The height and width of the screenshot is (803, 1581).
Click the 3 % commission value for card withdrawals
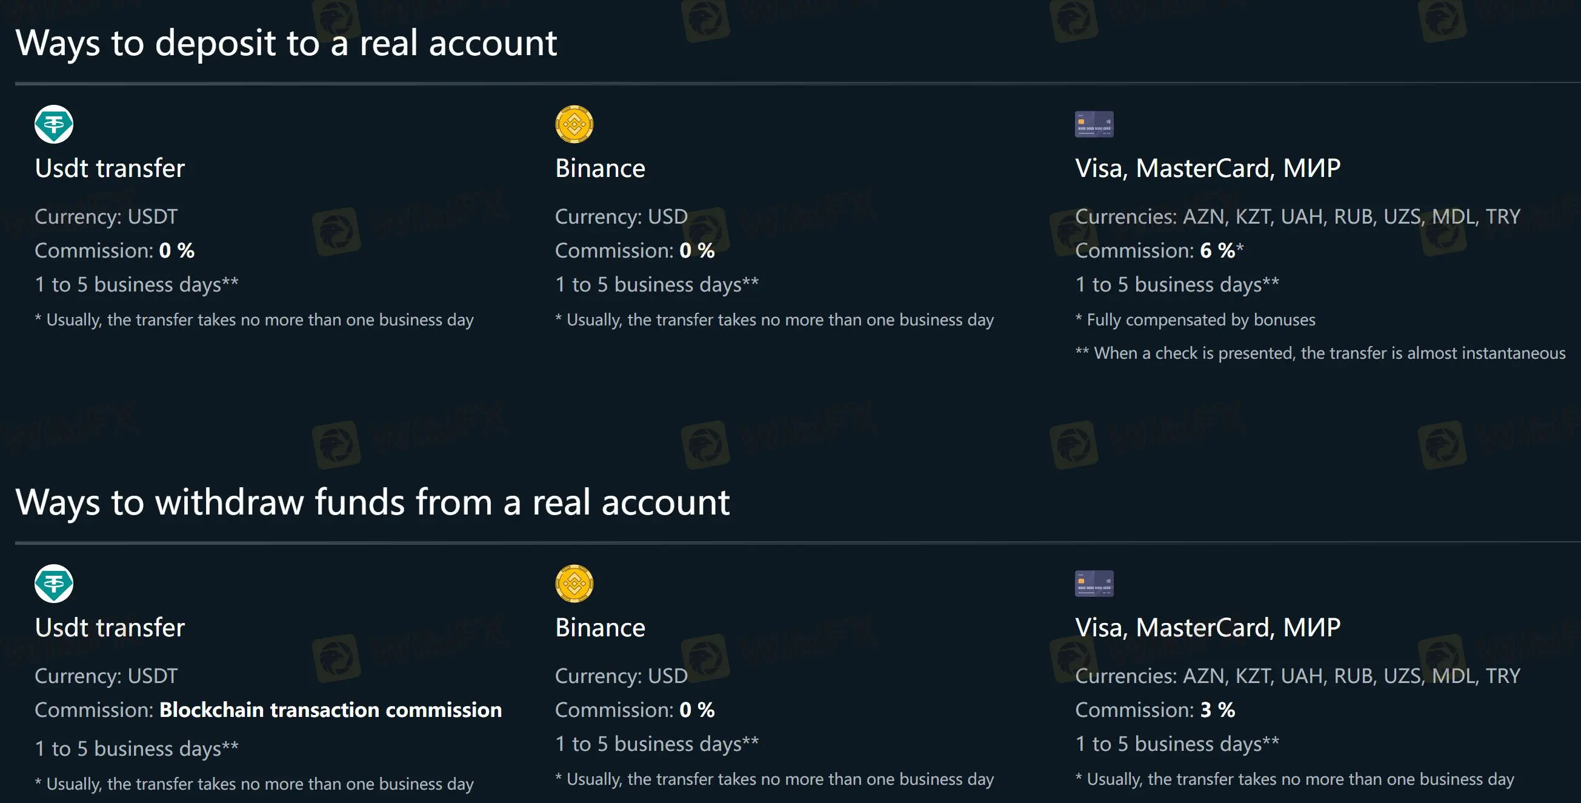pos(1217,710)
